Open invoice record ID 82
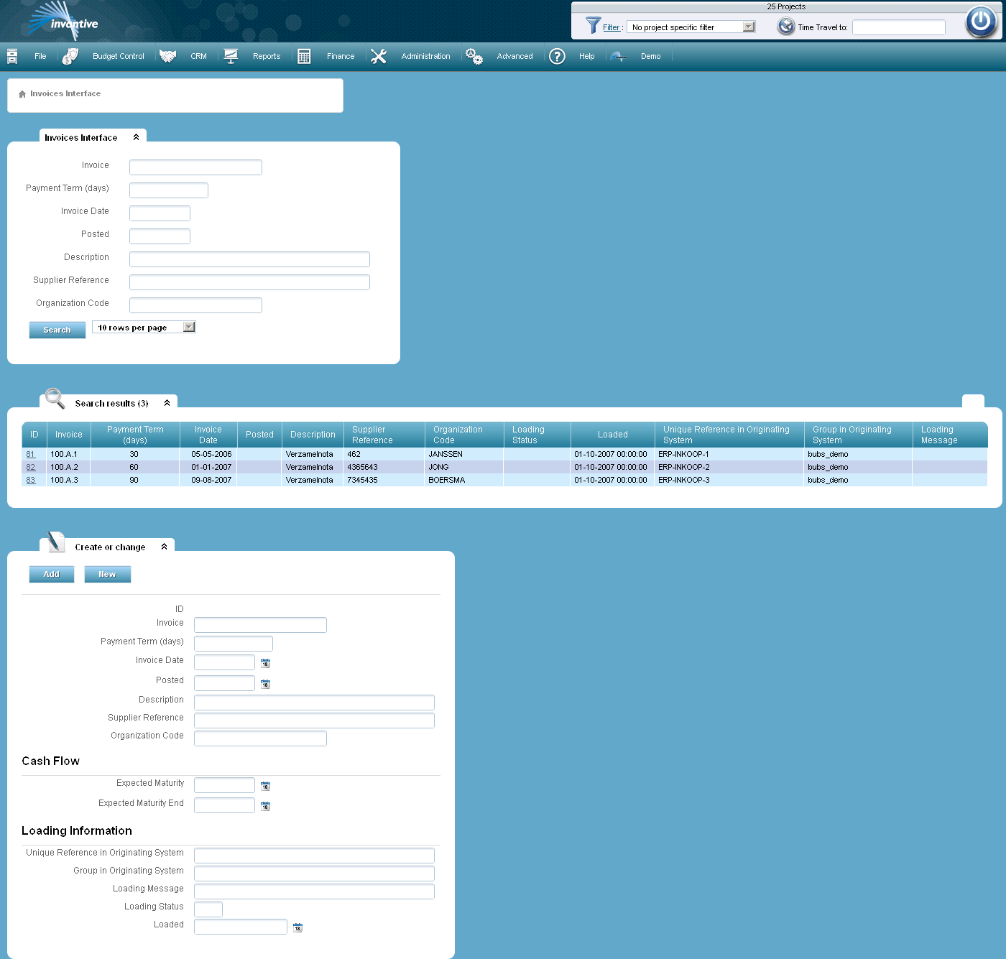The image size is (1006, 959). tap(31, 467)
